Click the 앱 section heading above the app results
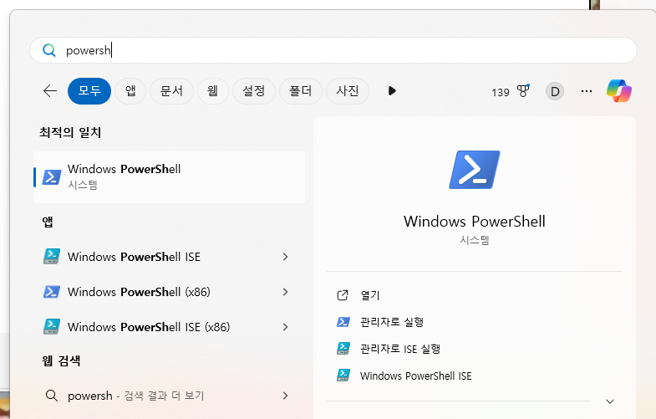656x419 pixels. click(48, 222)
